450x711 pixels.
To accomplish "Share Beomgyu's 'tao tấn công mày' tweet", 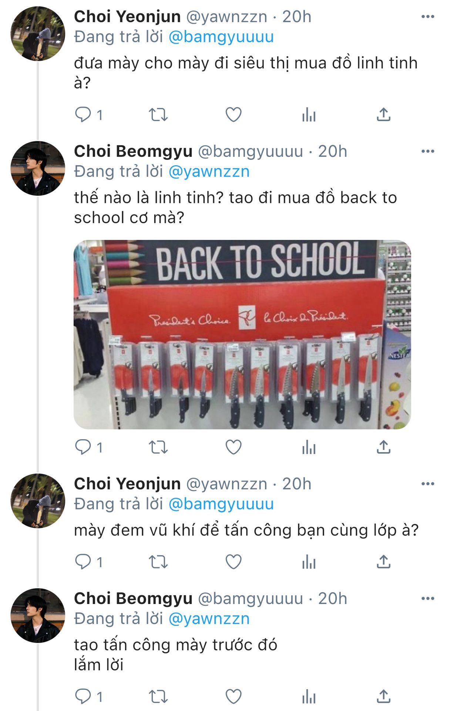I will pos(384,697).
